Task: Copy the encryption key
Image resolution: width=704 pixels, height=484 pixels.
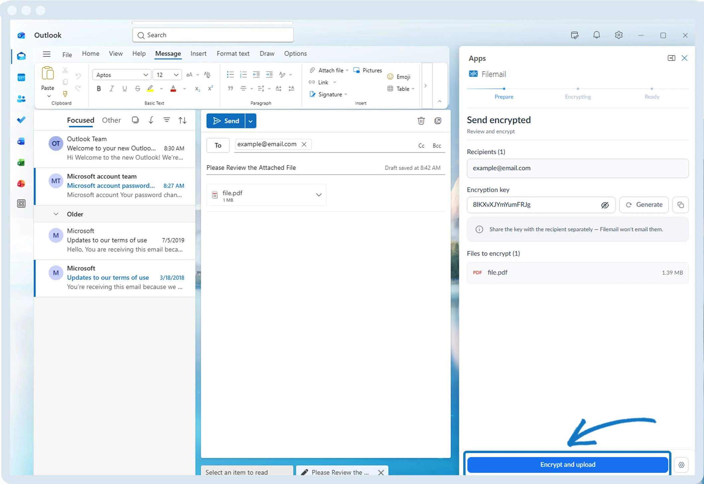Action: click(x=681, y=205)
